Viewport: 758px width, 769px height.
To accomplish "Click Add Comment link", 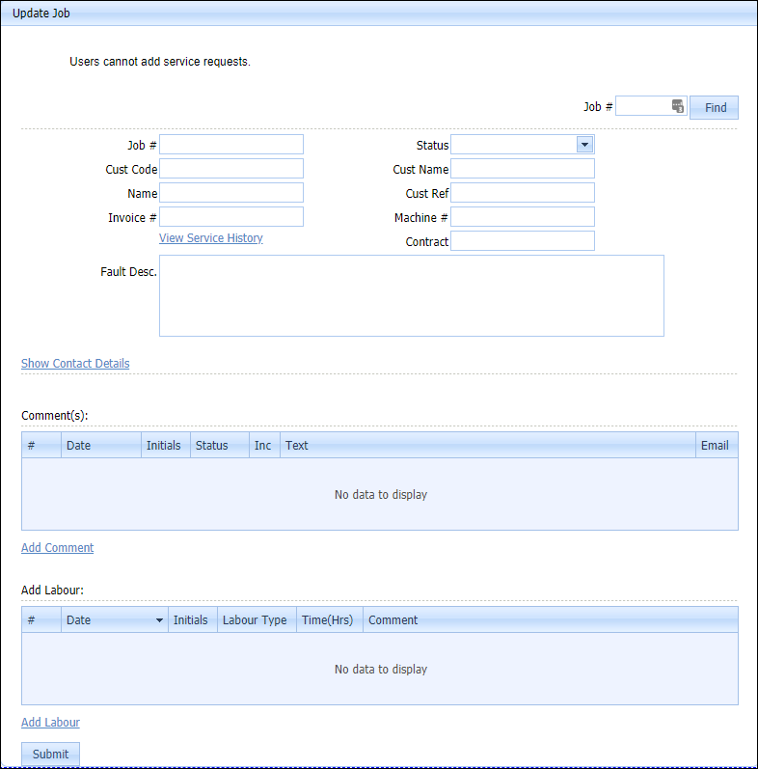I will click(57, 548).
